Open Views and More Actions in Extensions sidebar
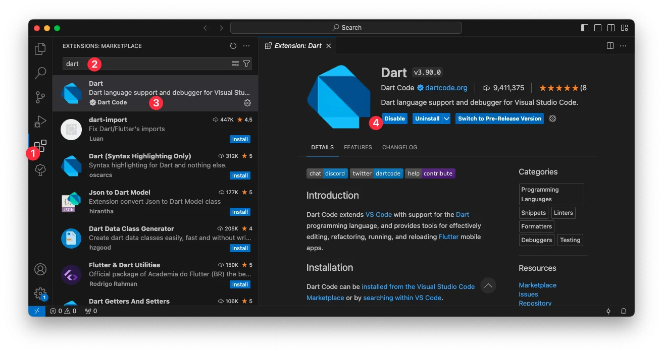This screenshot has height=354, width=663. (x=246, y=46)
